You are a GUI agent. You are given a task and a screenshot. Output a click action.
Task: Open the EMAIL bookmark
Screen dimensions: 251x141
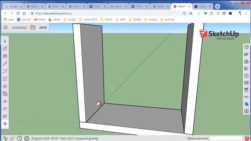(x=40, y=20)
